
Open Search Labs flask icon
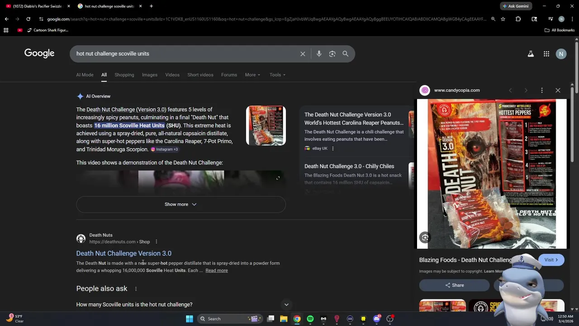(x=531, y=54)
